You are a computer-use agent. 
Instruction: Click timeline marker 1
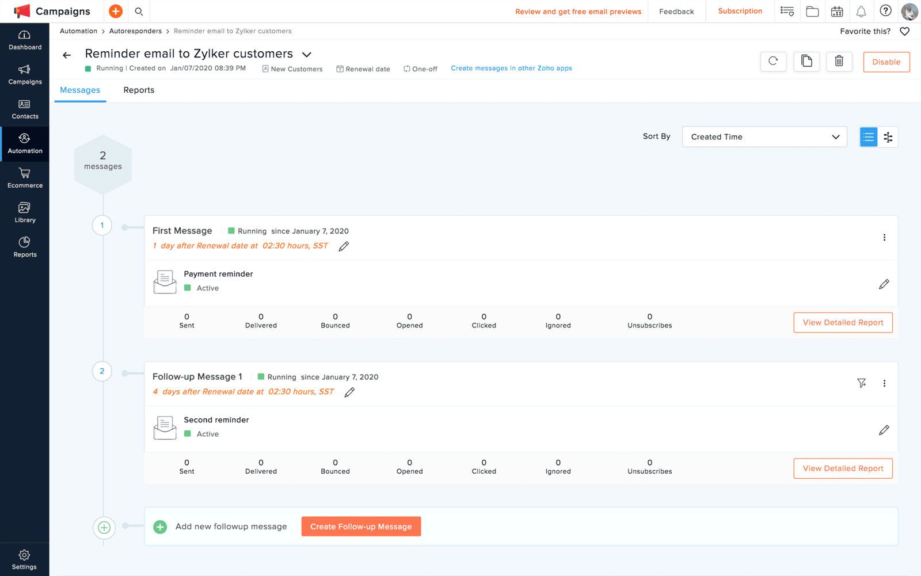102,226
